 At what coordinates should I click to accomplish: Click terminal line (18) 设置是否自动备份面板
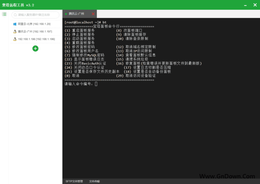pyautogui.click(x=147, y=72)
